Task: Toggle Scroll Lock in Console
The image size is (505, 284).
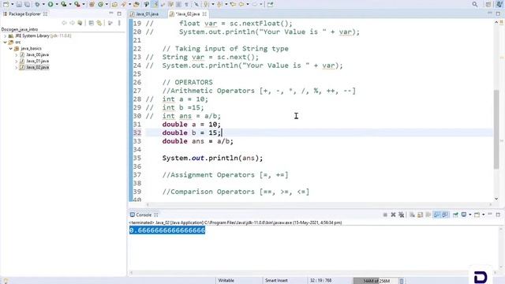Action: click(x=420, y=215)
